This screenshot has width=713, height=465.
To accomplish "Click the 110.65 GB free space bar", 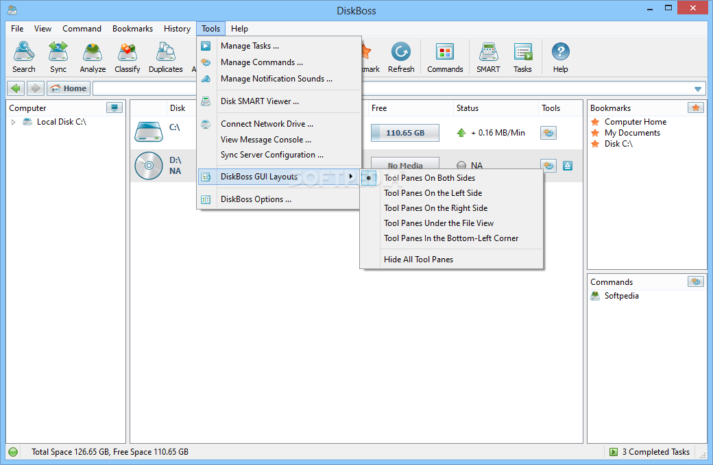I will [x=405, y=133].
